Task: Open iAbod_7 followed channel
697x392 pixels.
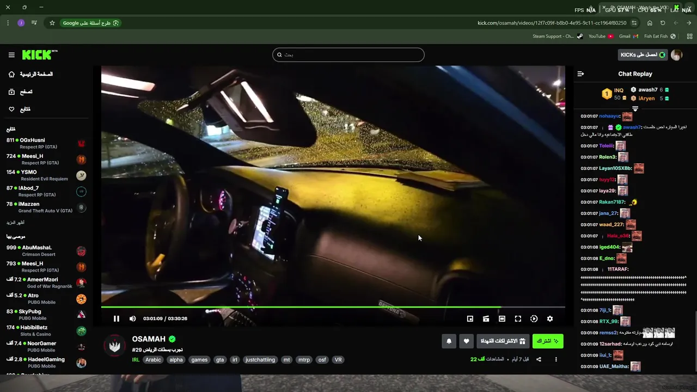Action: pyautogui.click(x=46, y=191)
